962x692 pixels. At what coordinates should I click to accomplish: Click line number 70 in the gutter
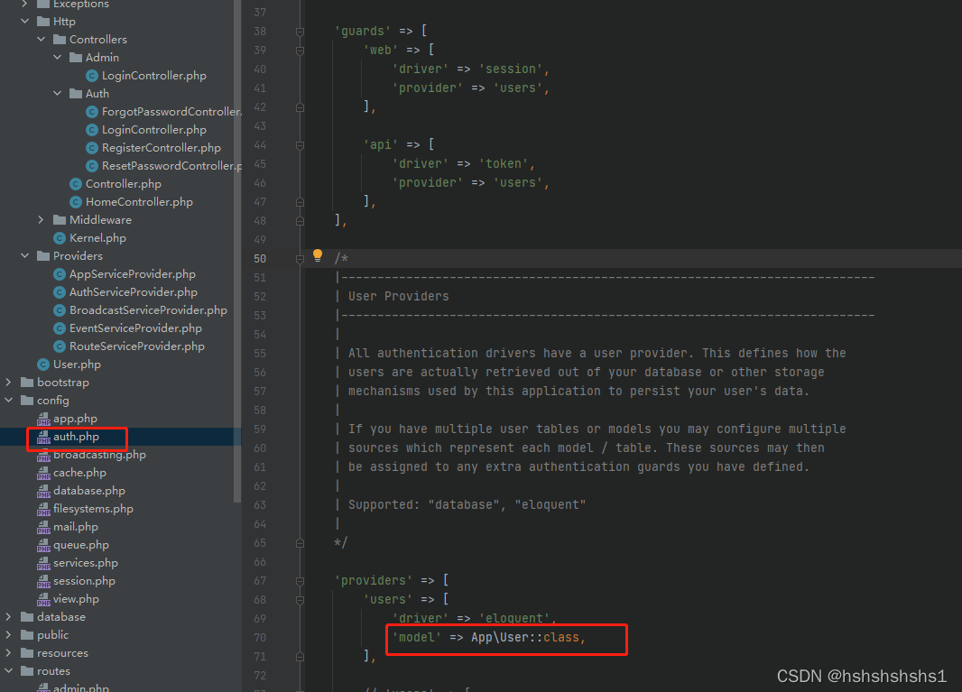[x=260, y=638]
